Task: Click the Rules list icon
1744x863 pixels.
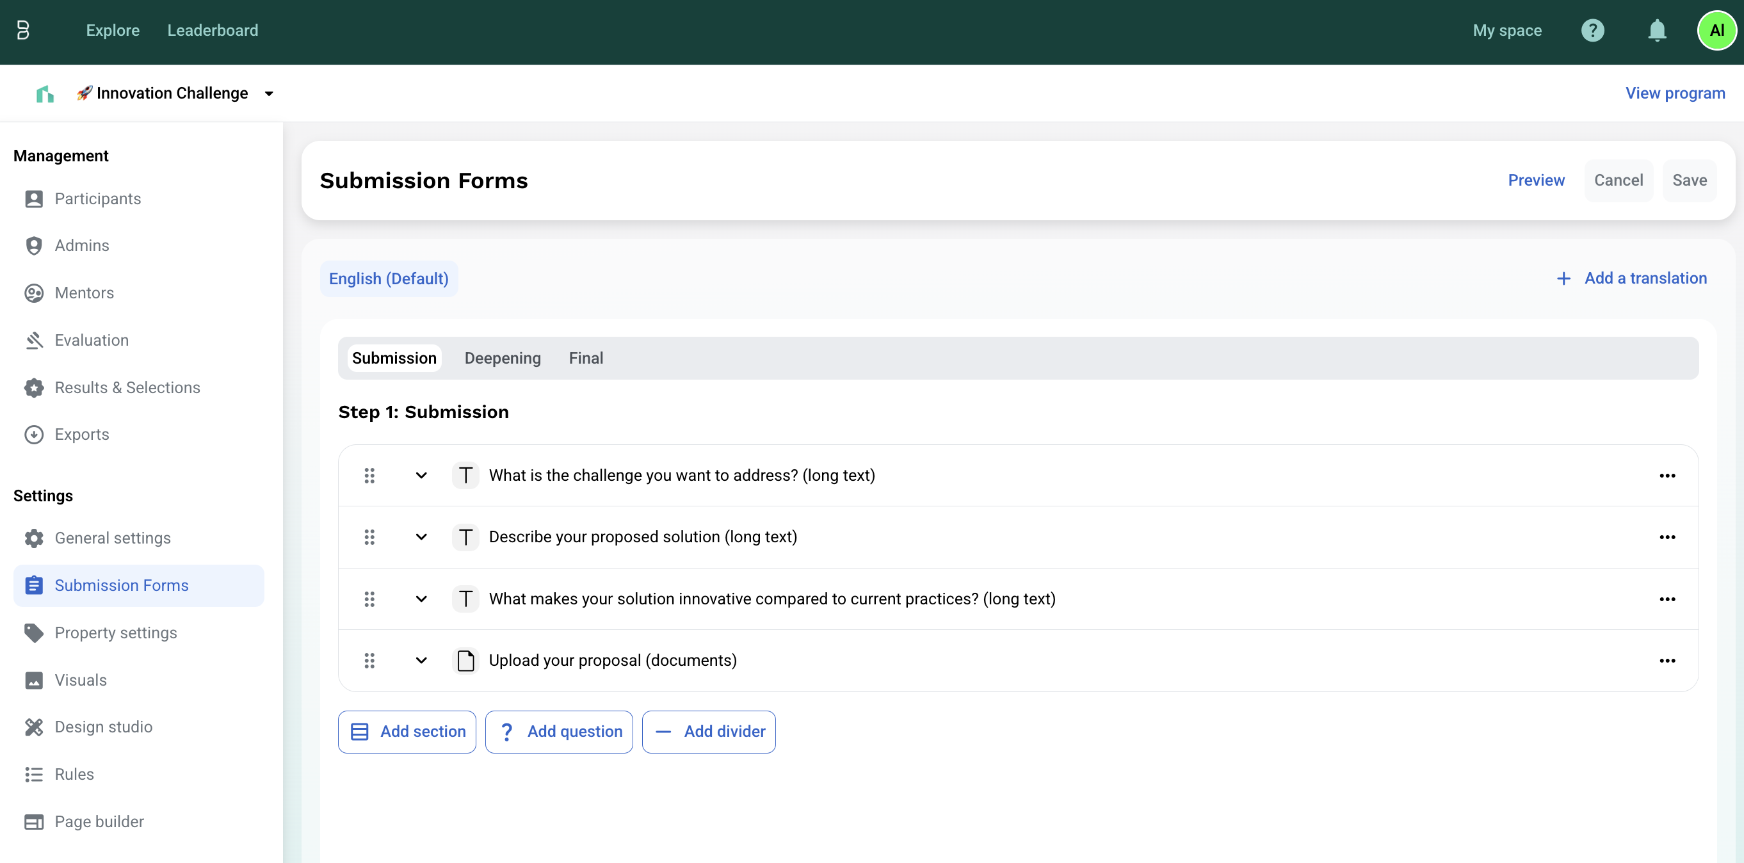Action: [34, 774]
